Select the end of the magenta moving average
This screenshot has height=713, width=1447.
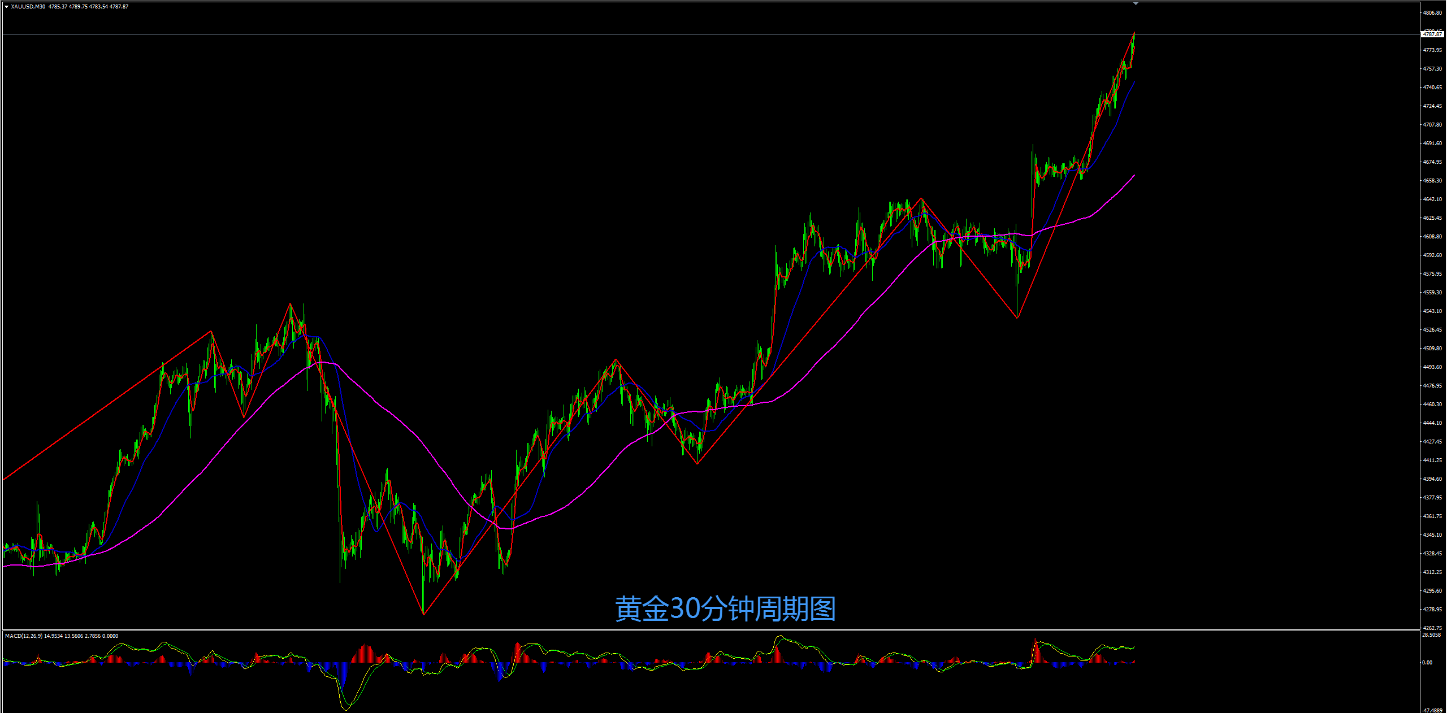tap(1134, 176)
